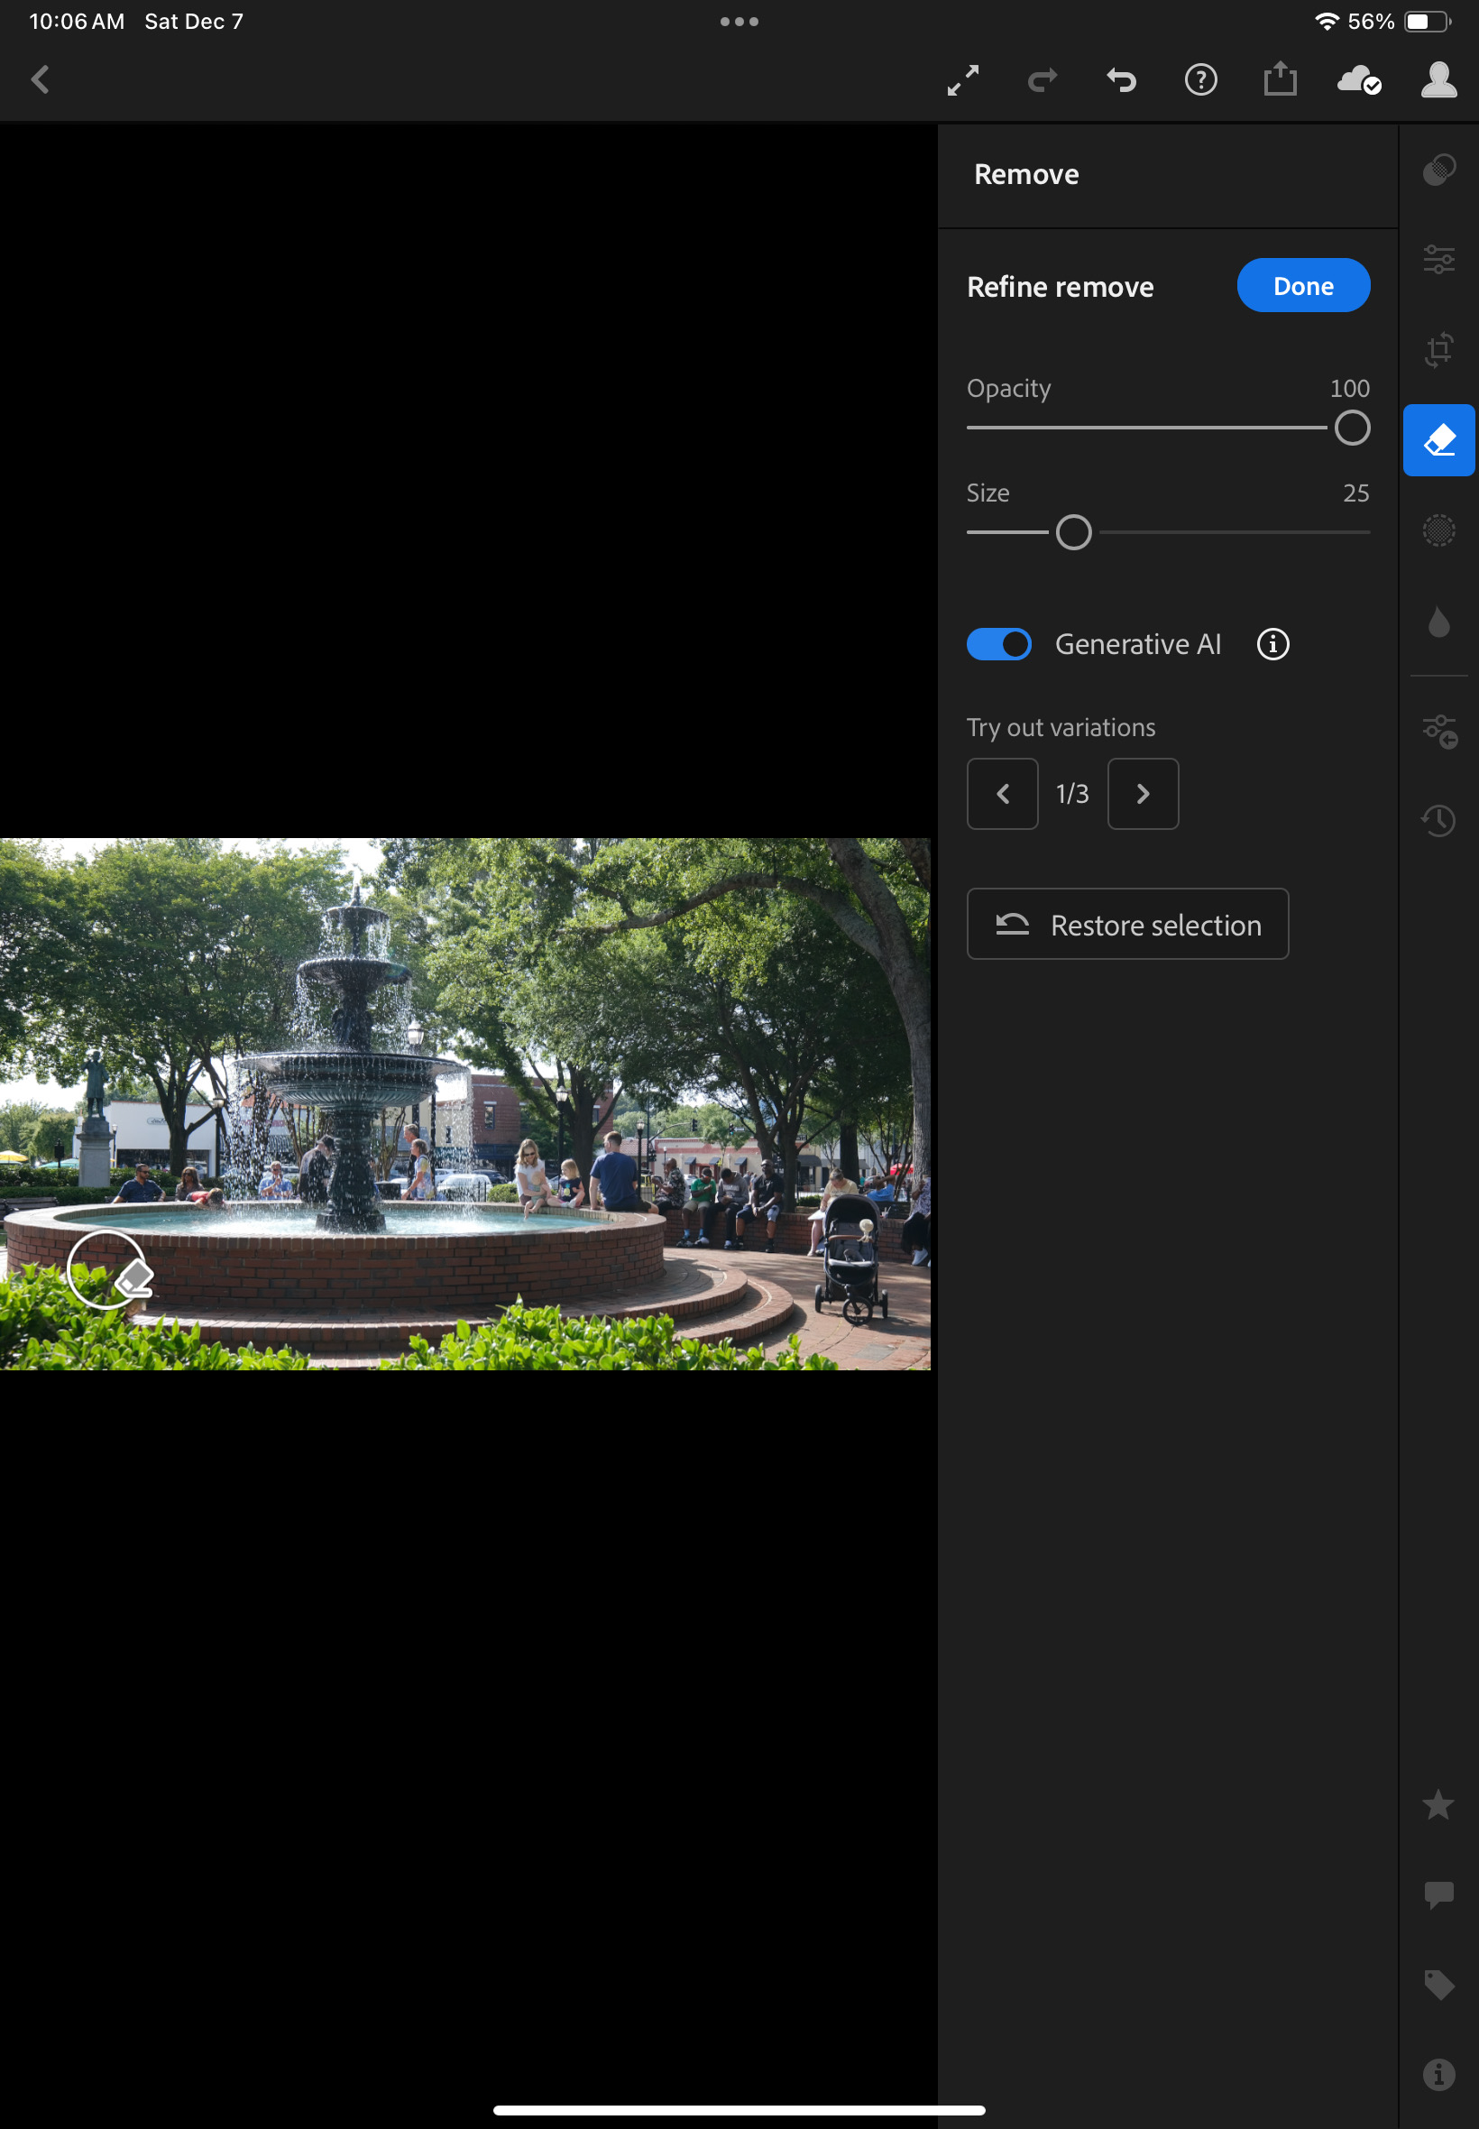Viewport: 1479px width, 2129px height.
Task: Click the Size slider handle
Action: coord(1073,533)
